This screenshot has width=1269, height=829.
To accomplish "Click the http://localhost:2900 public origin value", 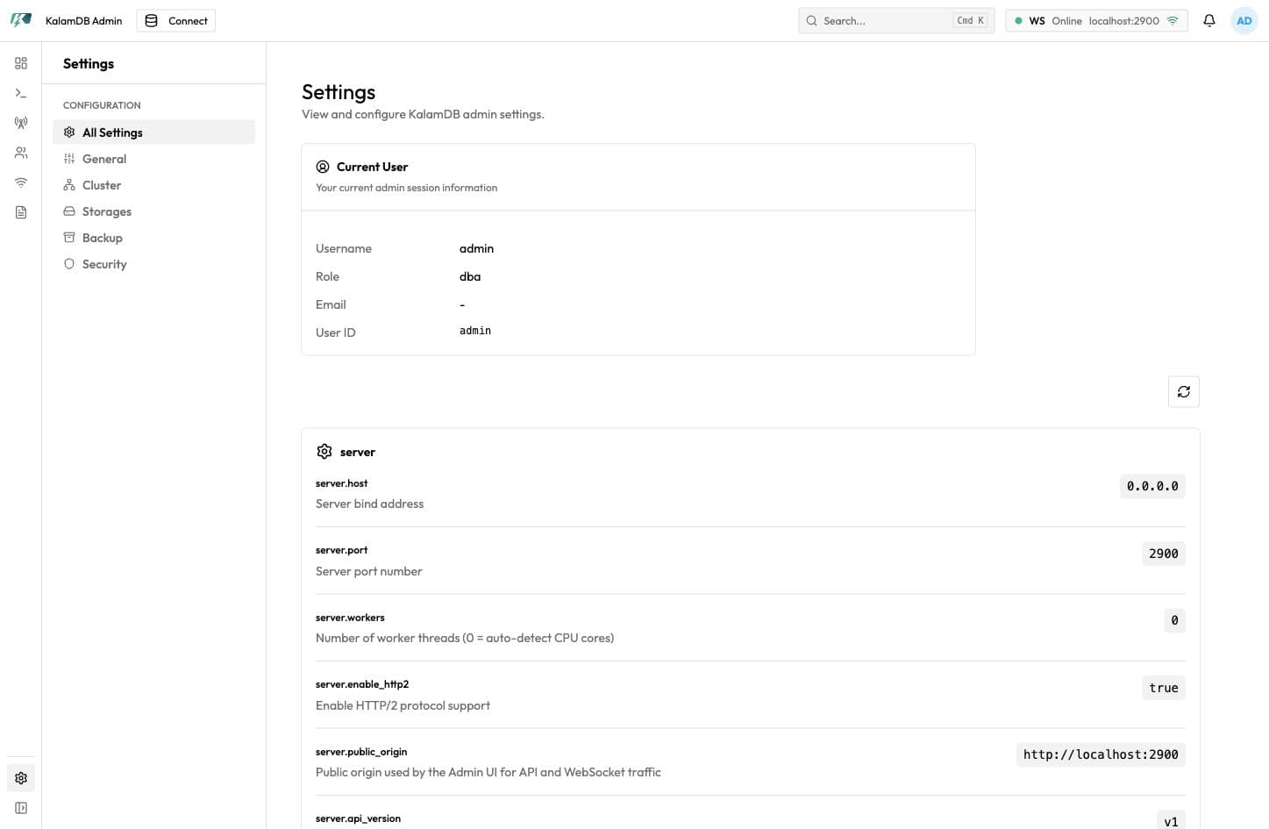I will tap(1101, 754).
